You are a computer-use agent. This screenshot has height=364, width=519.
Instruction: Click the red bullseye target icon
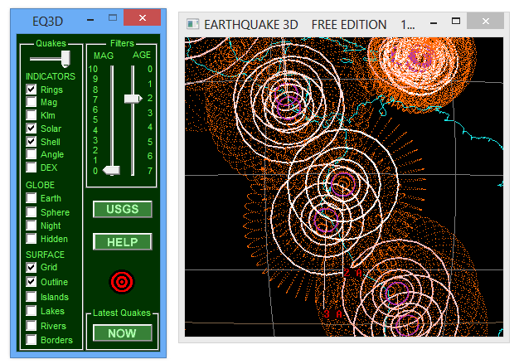[x=122, y=282]
